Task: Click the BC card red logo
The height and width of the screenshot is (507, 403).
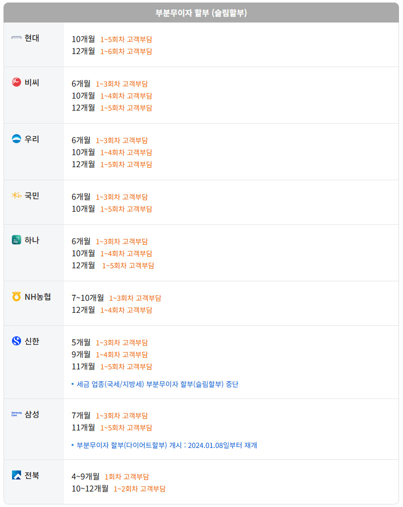Action: coord(17,83)
